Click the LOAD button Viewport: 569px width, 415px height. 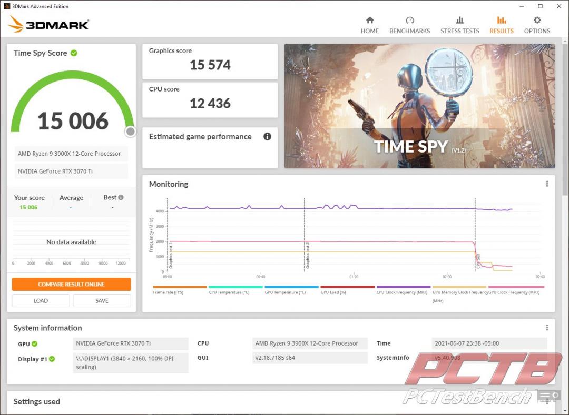click(41, 300)
